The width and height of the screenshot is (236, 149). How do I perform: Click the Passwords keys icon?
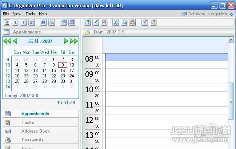pos(8,140)
